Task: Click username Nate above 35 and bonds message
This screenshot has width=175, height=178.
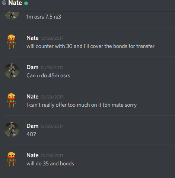Action: pos(32,155)
